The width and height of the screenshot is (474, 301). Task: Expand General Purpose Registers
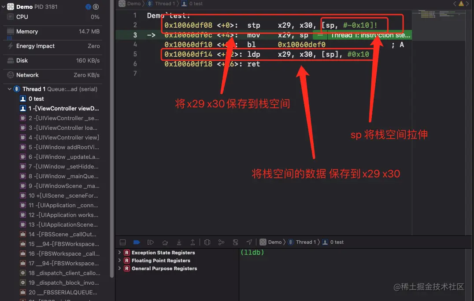pos(119,268)
